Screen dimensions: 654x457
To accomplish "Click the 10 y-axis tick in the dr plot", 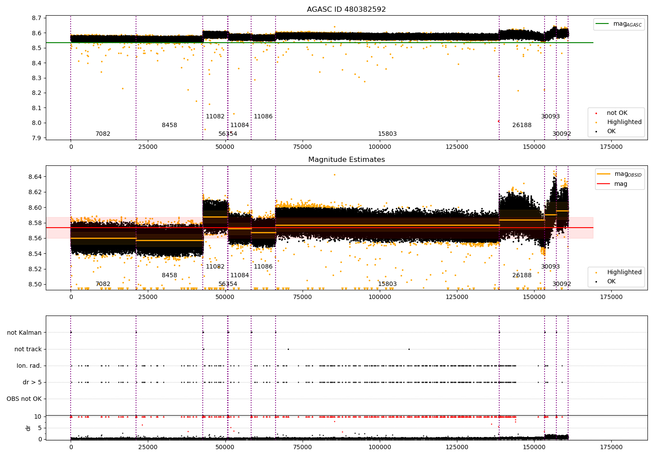I will 38,417.
